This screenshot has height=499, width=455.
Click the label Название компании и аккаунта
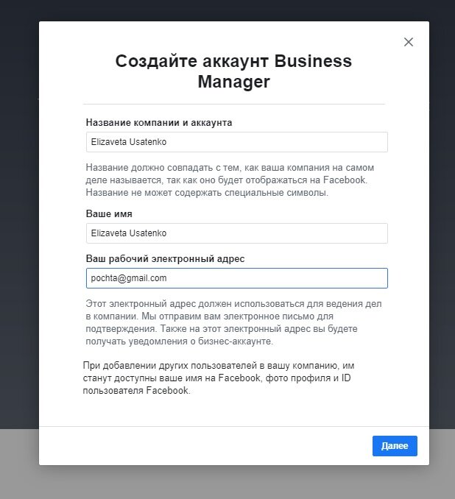pos(159,122)
